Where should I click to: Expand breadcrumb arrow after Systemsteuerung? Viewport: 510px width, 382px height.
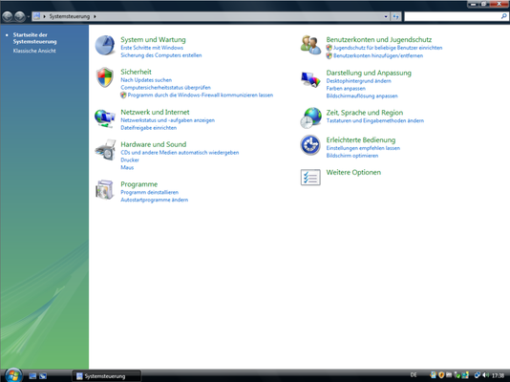(95, 16)
